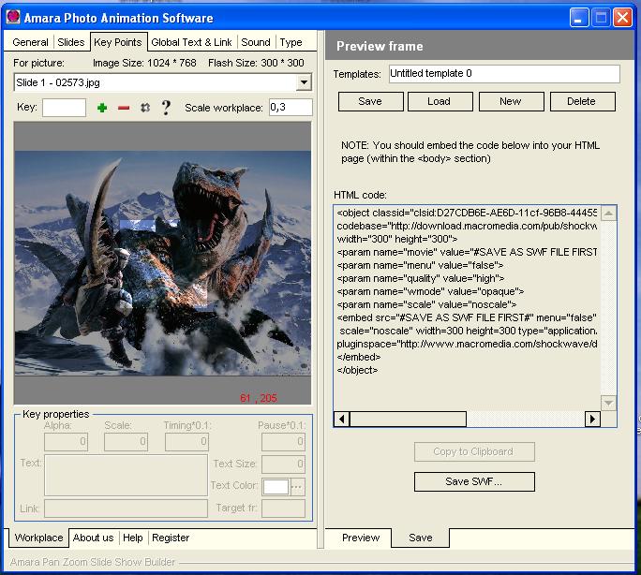Open the Sound tab
The height and width of the screenshot is (575, 641).
(x=256, y=42)
